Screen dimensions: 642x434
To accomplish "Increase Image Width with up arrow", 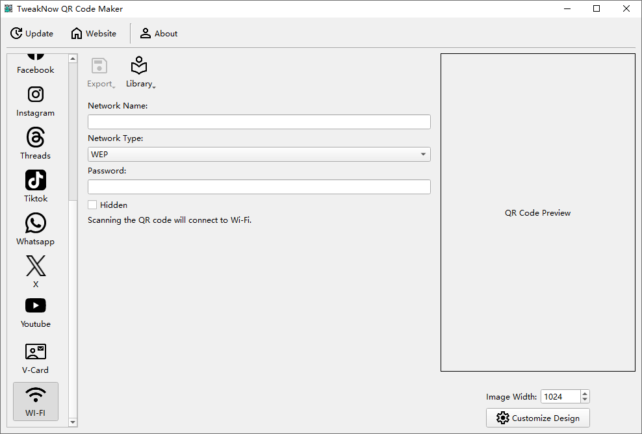I will tap(585, 394).
